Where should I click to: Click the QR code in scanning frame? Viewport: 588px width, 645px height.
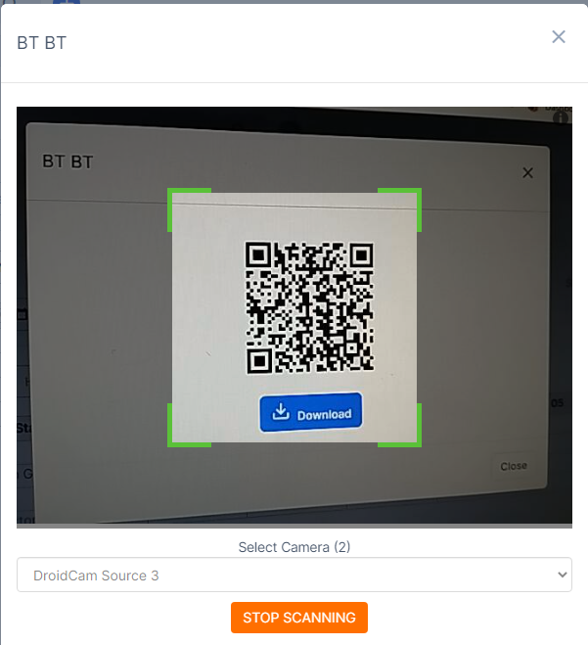tap(309, 307)
